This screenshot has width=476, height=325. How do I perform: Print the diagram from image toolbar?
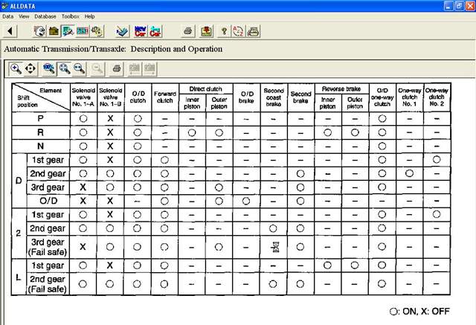click(x=117, y=68)
